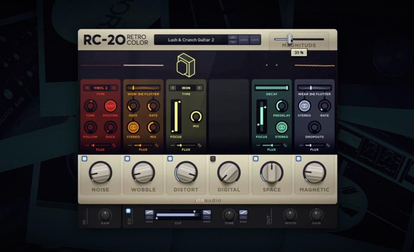Open the preset name field Lush & Crunch Guitar 2

[191, 40]
